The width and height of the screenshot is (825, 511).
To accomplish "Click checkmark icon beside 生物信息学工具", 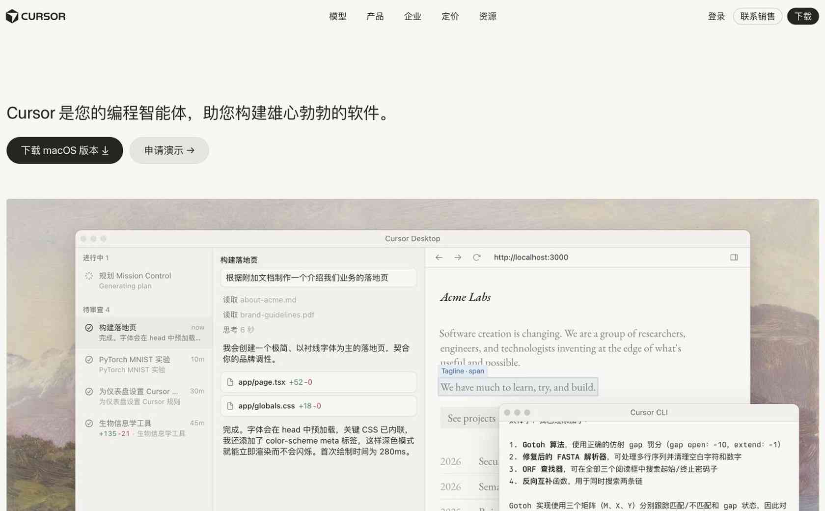I will coord(89,424).
